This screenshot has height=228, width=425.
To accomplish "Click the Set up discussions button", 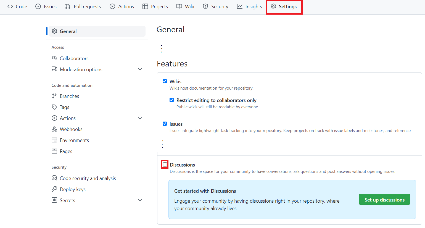I will 384,200.
